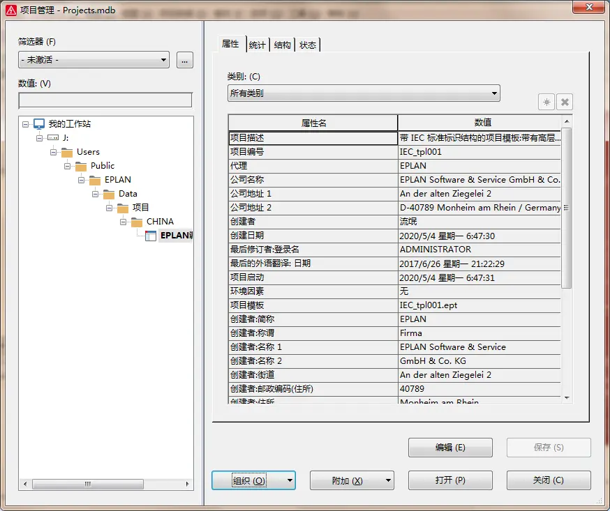Click the tree scroll right arrow

(x=187, y=484)
